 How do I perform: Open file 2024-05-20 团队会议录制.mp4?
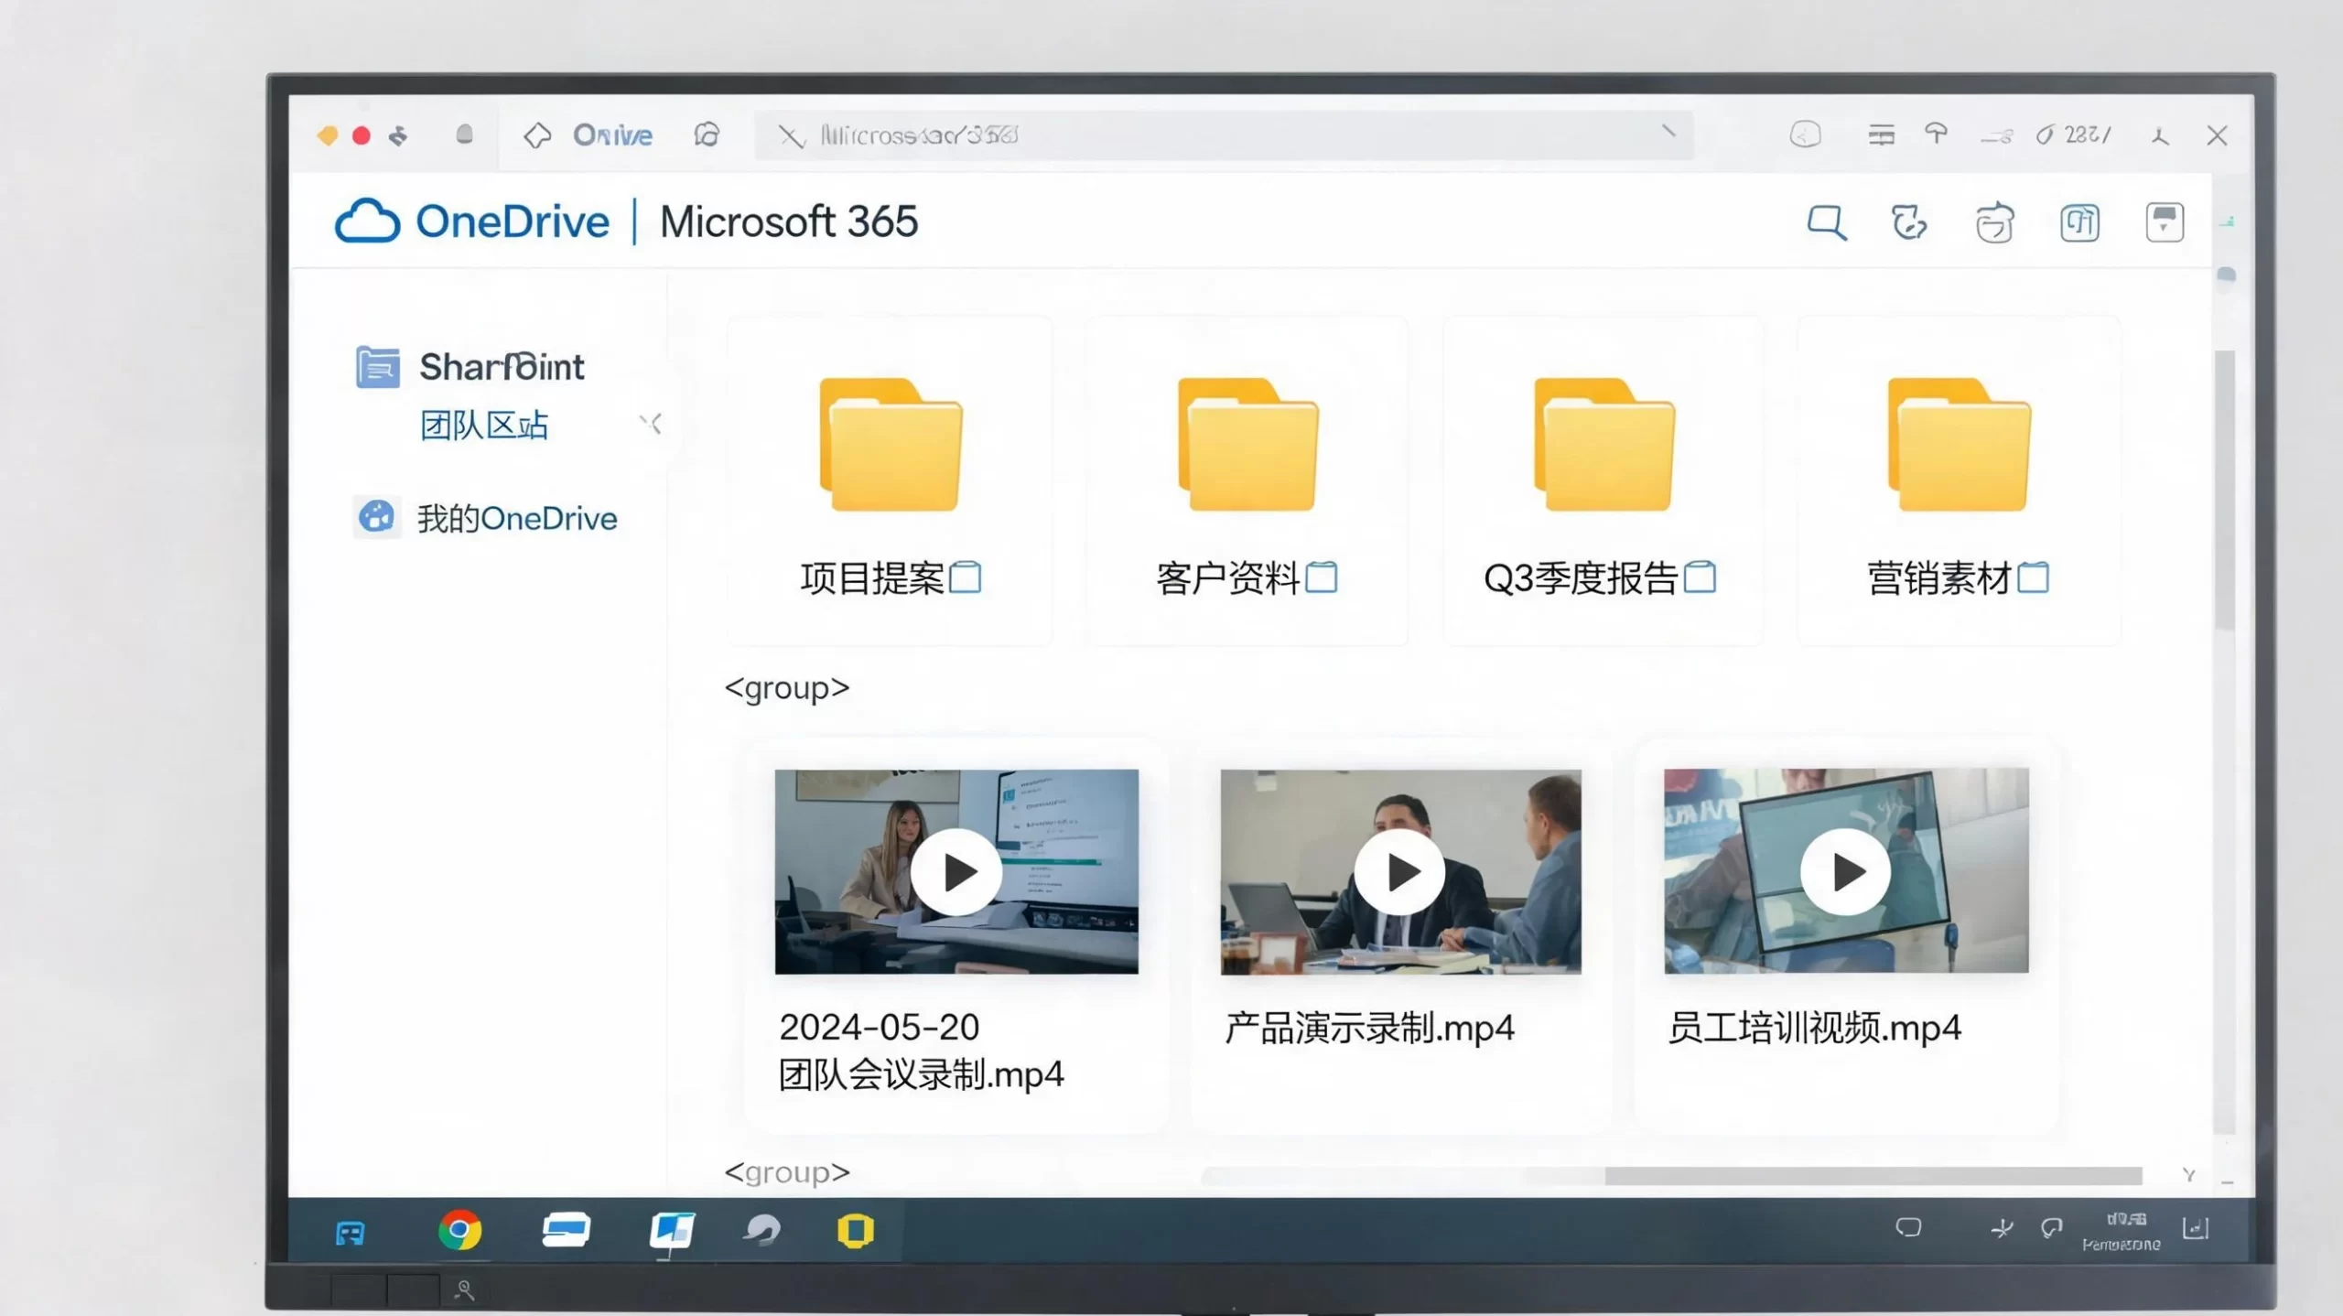coord(921,1051)
